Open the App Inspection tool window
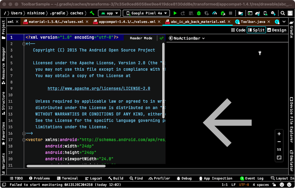The width and height of the screenshot is (295, 188). click(x=216, y=178)
